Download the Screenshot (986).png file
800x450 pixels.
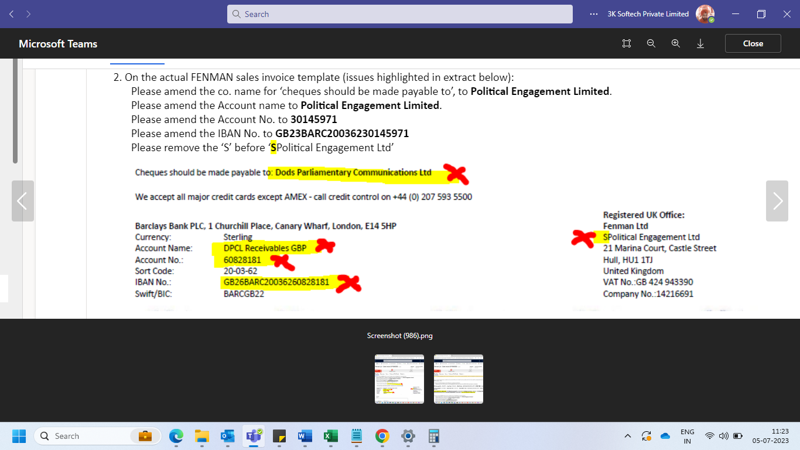point(700,43)
